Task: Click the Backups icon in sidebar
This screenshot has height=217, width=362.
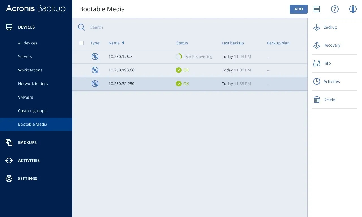Action: tap(9, 142)
